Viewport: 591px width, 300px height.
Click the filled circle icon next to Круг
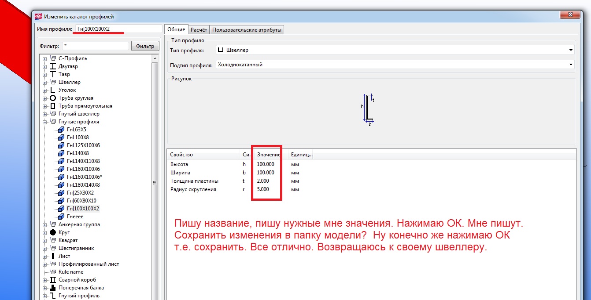coord(53,232)
